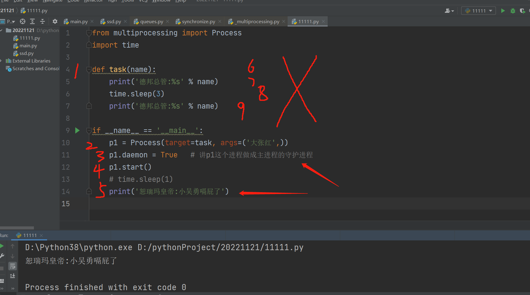Screen dimensions: 530x295
Task: Close the queues.py editor tab
Action: click(x=167, y=21)
